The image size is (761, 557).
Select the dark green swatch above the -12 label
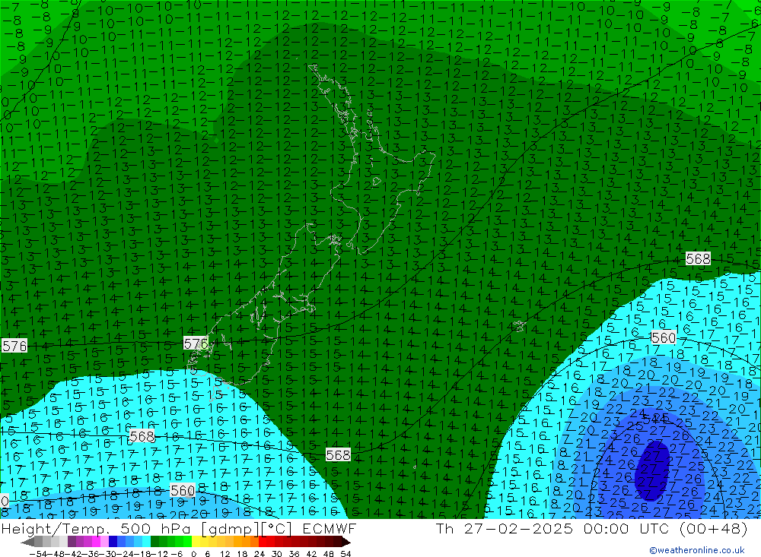coord(154,542)
